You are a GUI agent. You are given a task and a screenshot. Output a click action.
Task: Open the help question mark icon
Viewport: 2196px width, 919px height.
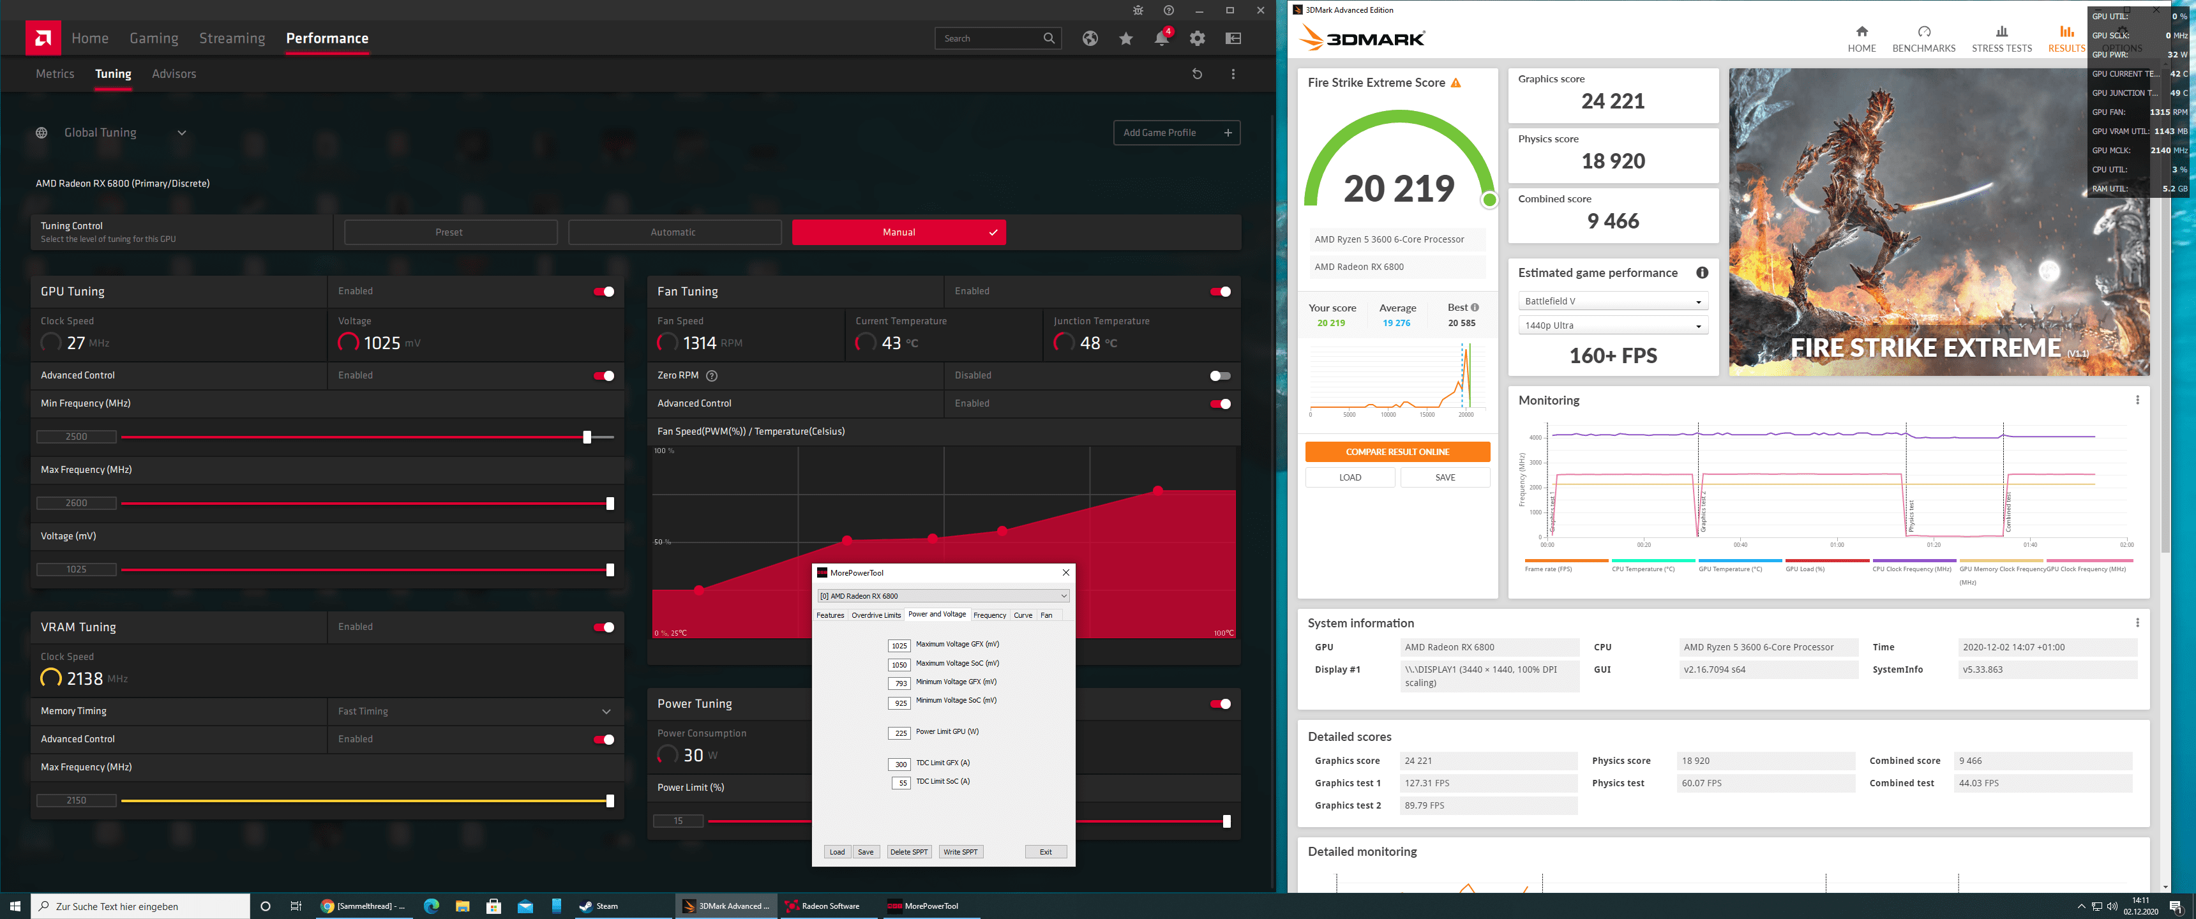[1168, 10]
